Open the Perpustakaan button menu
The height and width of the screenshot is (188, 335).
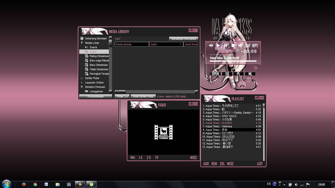(x=96, y=97)
